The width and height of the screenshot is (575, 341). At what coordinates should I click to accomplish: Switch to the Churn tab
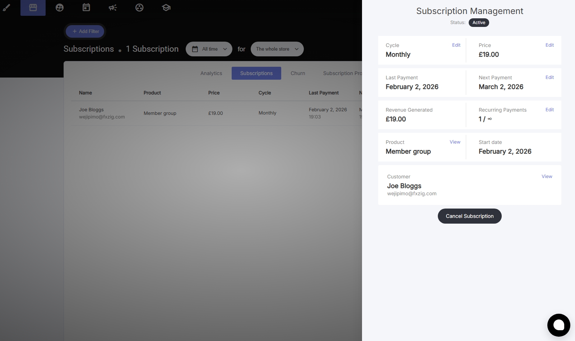[298, 73]
